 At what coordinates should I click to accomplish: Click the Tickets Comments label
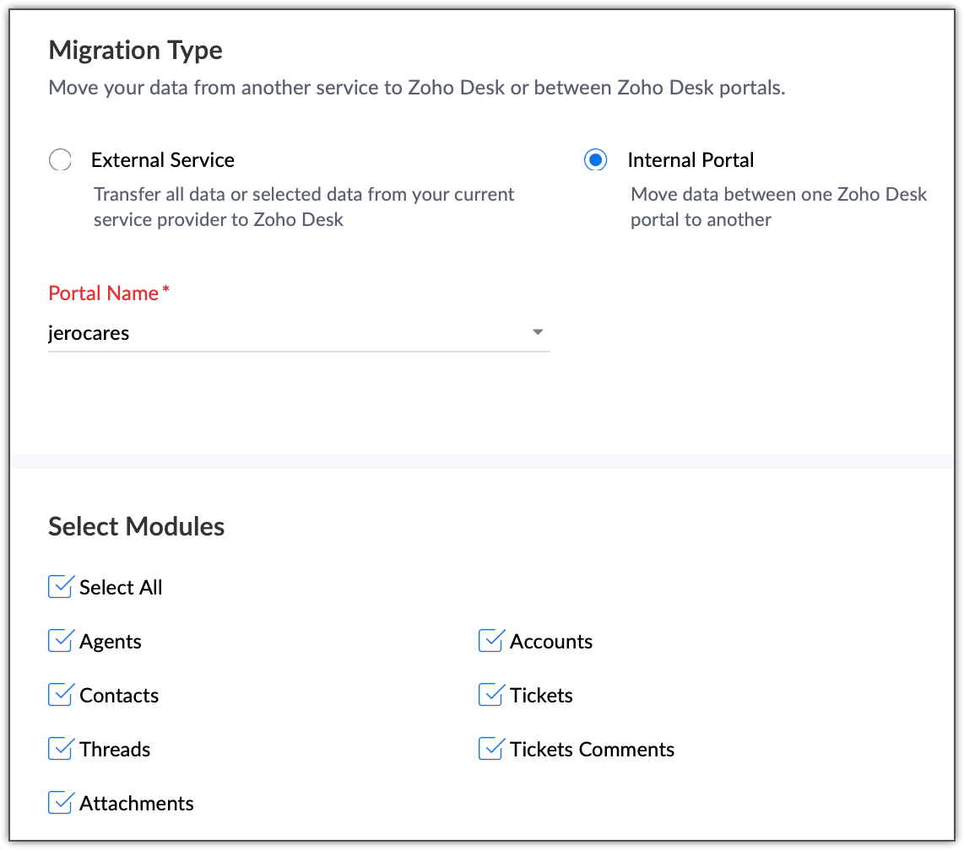click(x=592, y=750)
